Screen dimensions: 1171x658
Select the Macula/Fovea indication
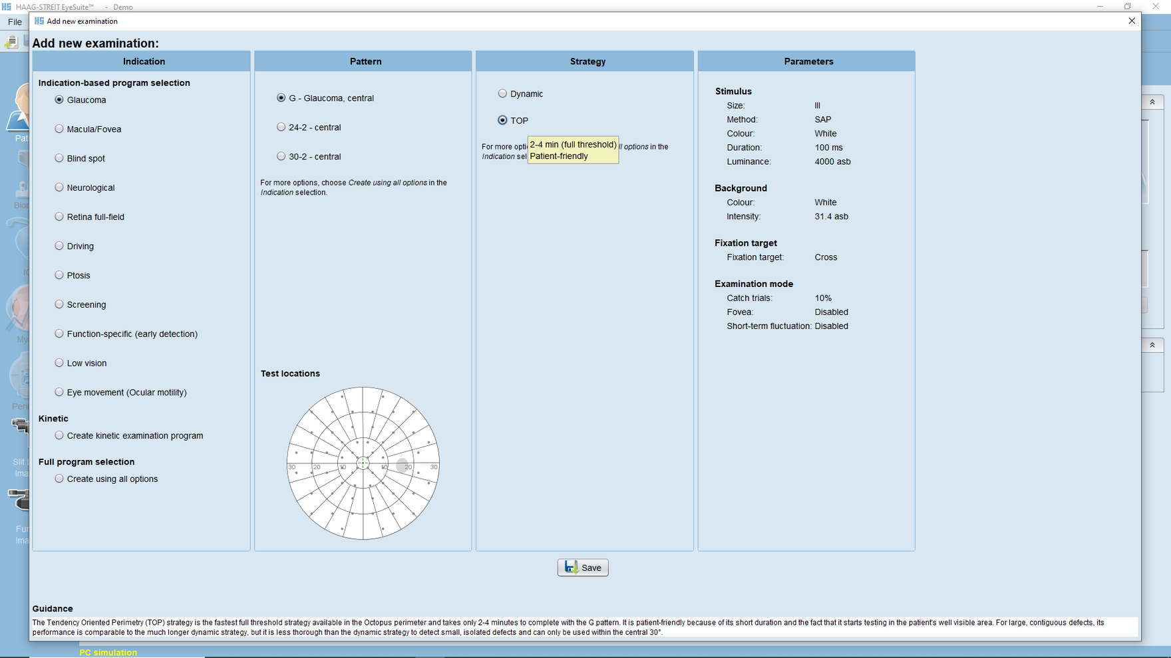pos(59,129)
